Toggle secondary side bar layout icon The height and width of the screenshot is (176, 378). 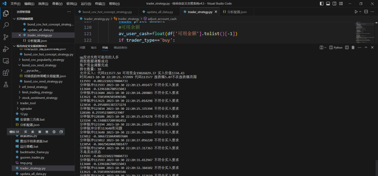pos(334,4)
